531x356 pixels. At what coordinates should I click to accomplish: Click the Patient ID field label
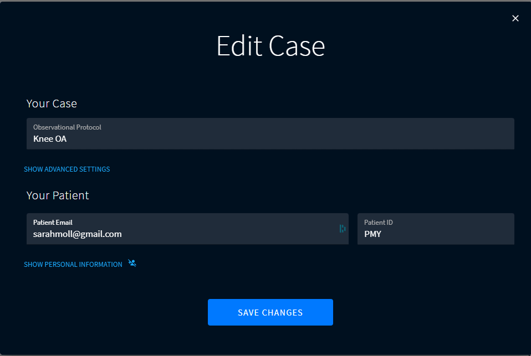[x=378, y=223]
